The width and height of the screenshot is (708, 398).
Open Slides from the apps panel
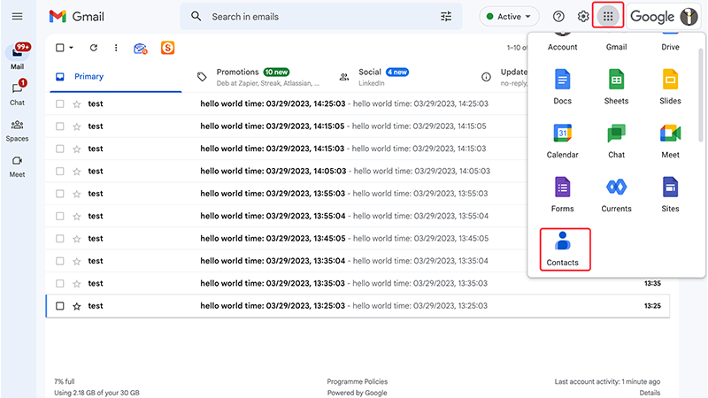[x=670, y=87]
